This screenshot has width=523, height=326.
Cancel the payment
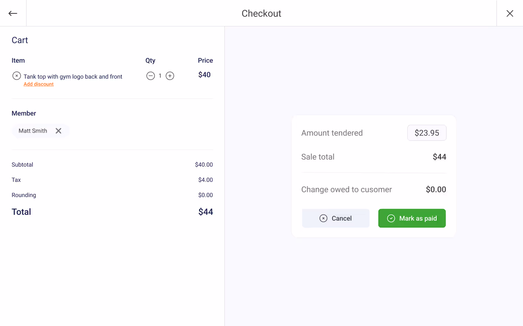pyautogui.click(x=336, y=218)
